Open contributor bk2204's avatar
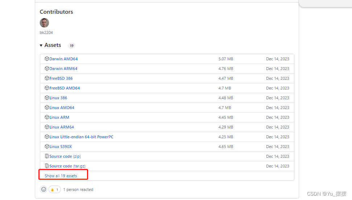This screenshot has width=352, height=200. coord(45,23)
